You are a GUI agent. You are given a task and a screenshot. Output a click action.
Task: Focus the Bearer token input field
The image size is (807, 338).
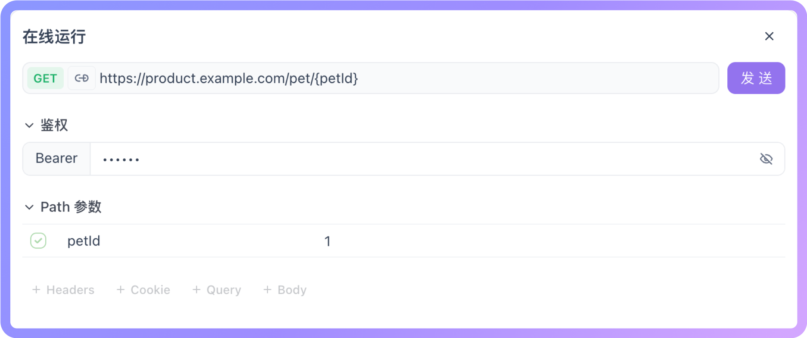point(424,159)
